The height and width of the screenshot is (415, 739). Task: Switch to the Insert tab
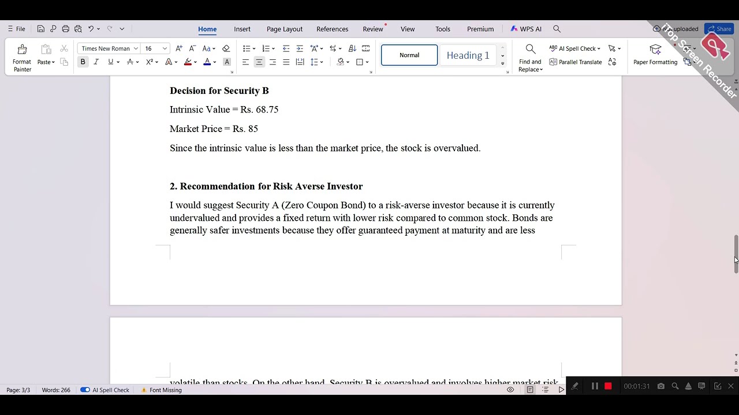tap(242, 29)
